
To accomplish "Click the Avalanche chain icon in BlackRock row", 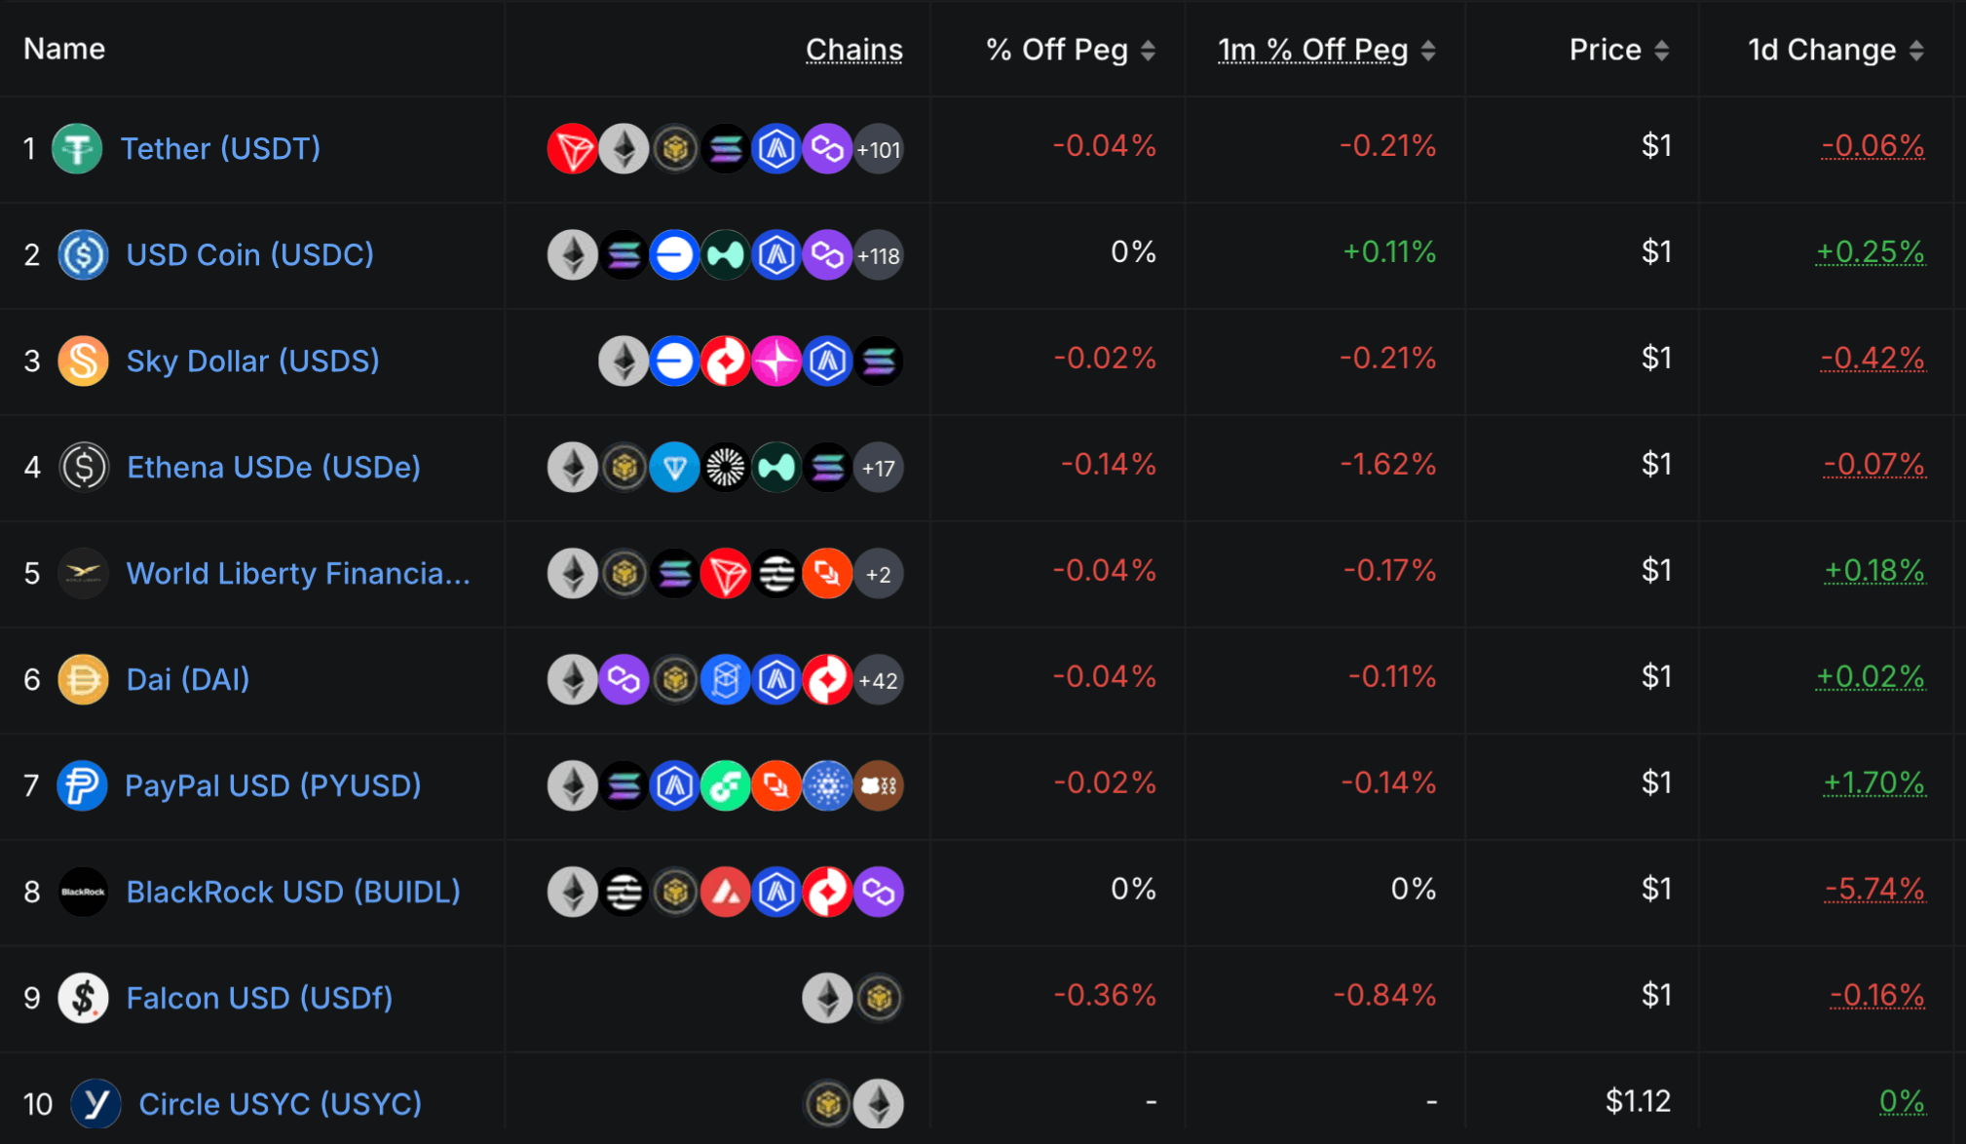I will click(x=726, y=892).
